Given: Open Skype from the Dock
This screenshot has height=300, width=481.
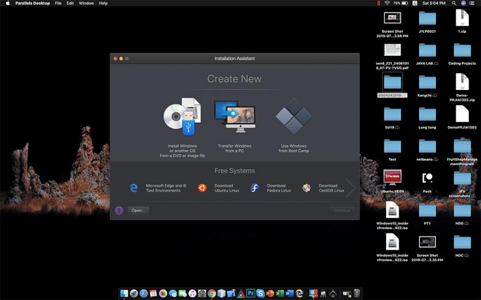Looking at the screenshot, I should [260, 293].
